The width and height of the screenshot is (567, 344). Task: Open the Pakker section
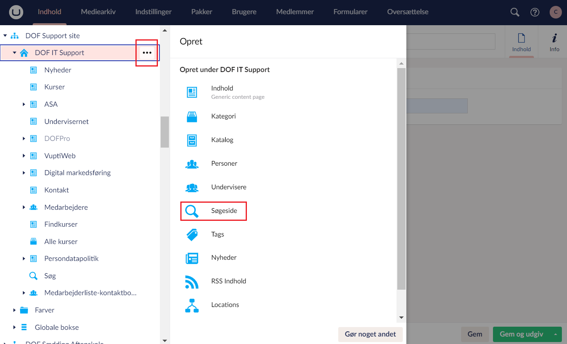pyautogui.click(x=202, y=12)
